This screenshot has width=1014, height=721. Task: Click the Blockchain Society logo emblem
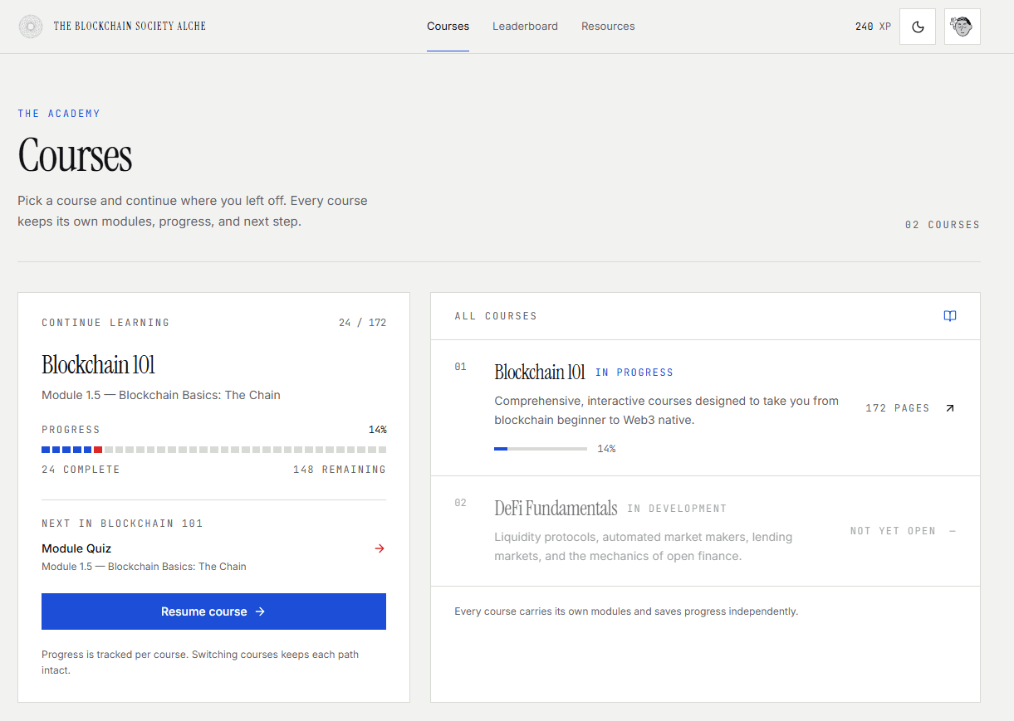pos(31,27)
